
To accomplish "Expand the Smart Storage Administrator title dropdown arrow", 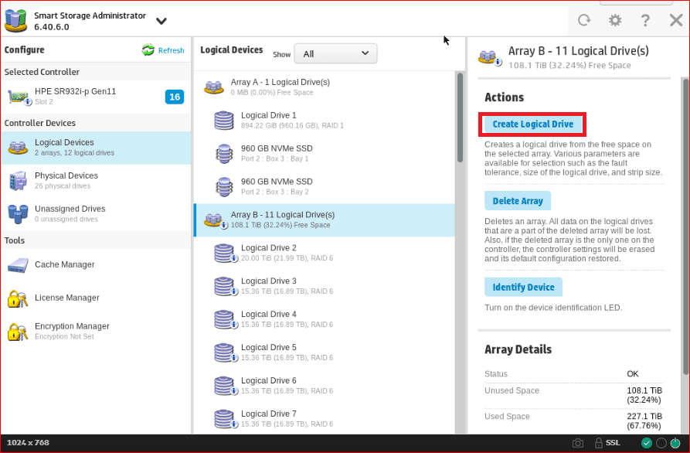I will [161, 21].
